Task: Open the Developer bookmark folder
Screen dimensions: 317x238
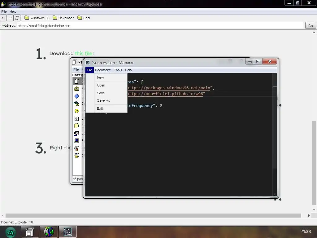Action: [x=63, y=18]
